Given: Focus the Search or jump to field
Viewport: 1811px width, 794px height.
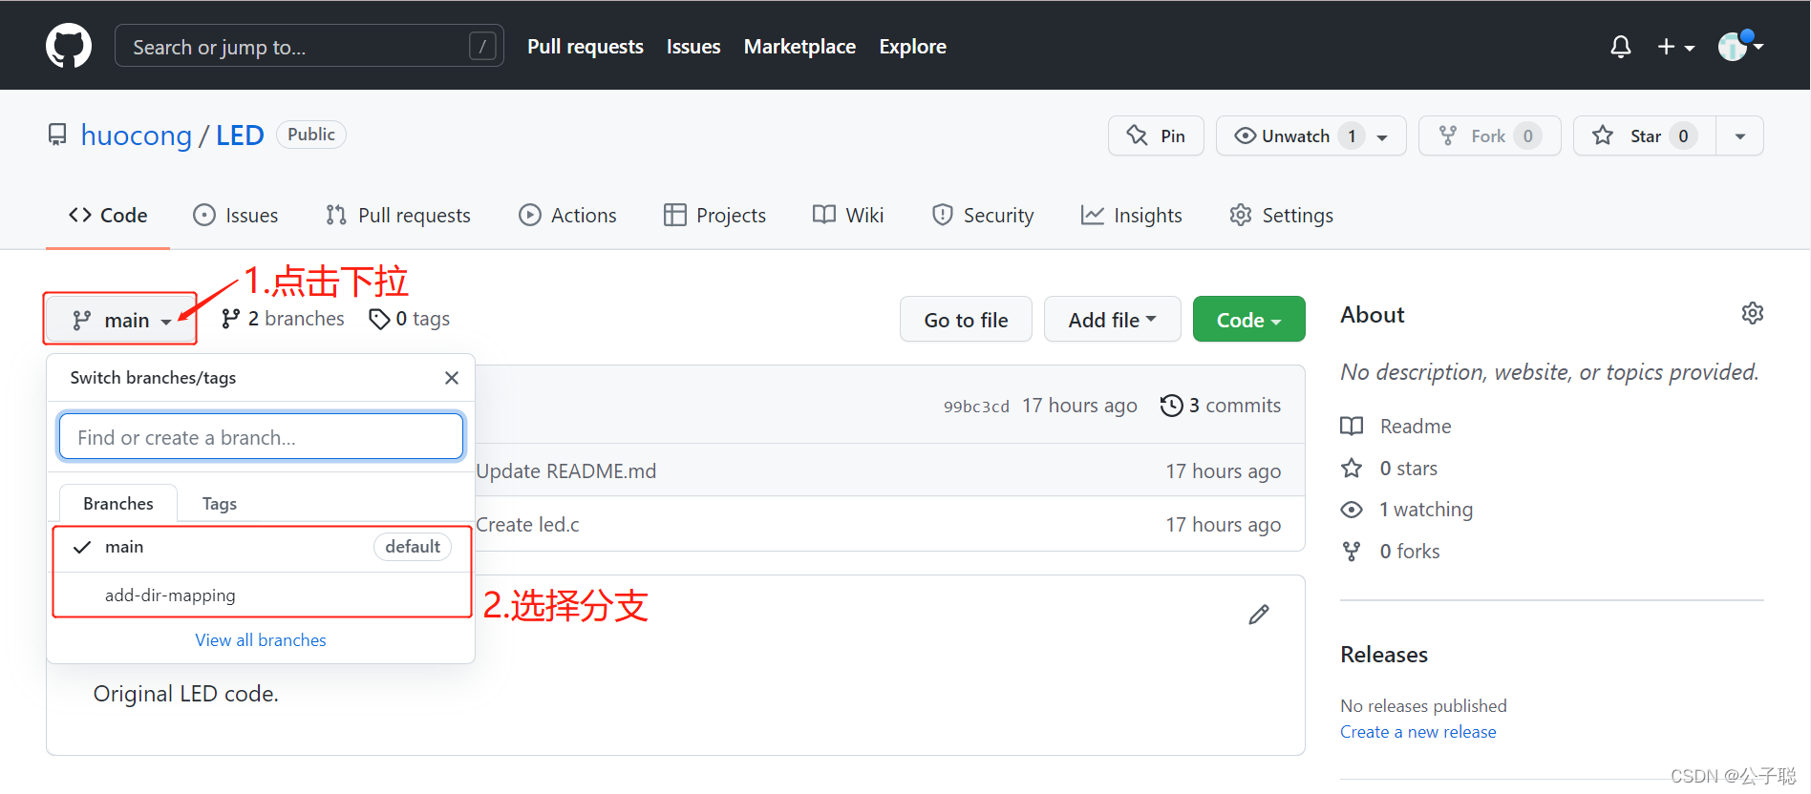Looking at the screenshot, I should (309, 46).
